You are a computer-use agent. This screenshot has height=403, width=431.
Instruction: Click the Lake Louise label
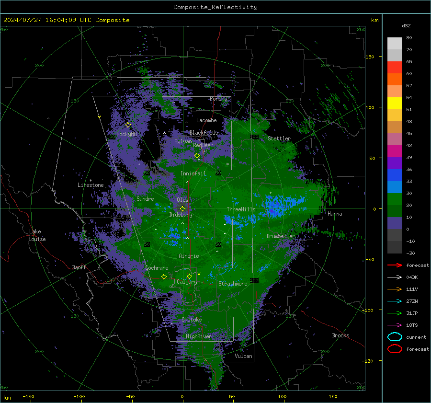click(37, 235)
